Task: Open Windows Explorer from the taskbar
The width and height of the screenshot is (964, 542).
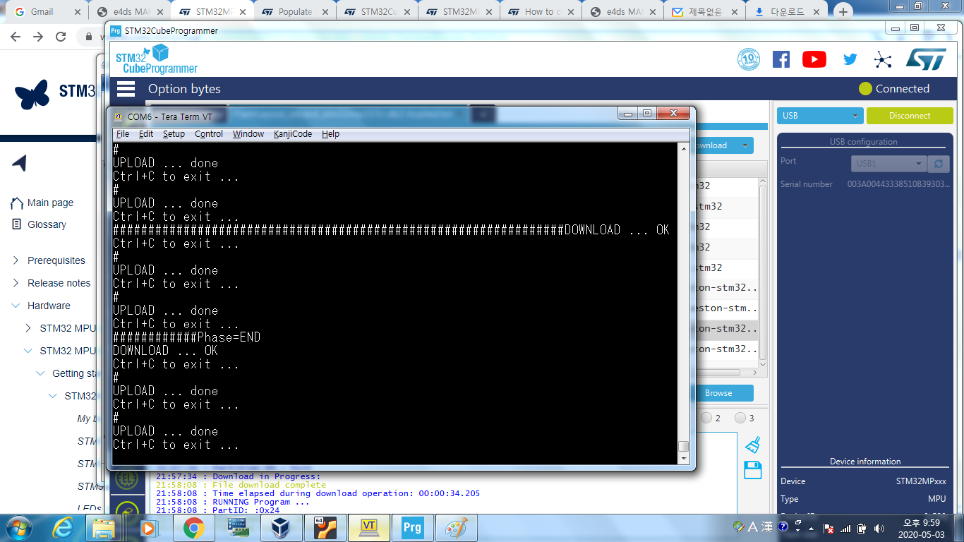Action: point(104,528)
